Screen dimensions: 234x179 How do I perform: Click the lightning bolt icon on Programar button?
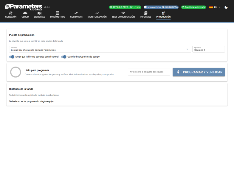click(x=178, y=72)
